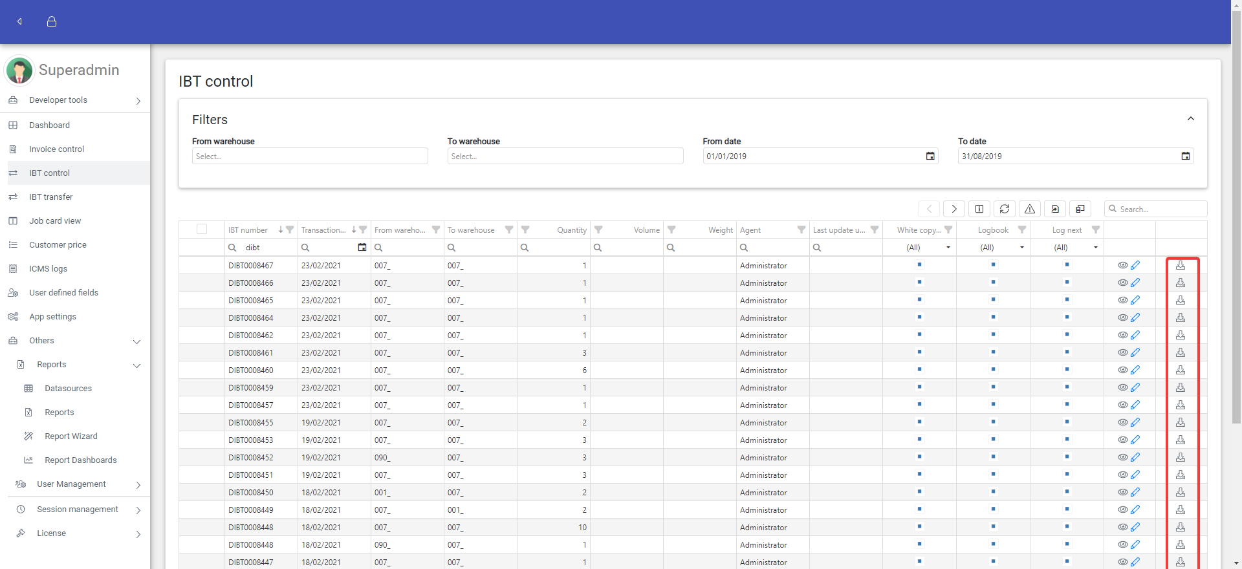
Task: Tick the select-all checkbox in grid header
Action: pyautogui.click(x=202, y=229)
